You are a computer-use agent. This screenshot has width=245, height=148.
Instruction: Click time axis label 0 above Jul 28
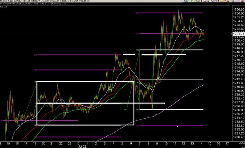pos(78,143)
